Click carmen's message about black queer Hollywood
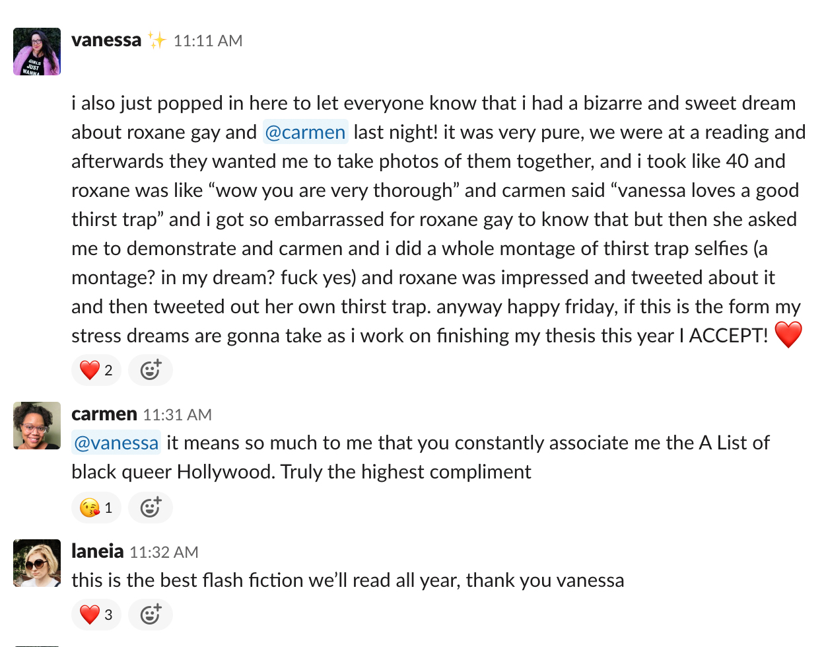 (301, 472)
